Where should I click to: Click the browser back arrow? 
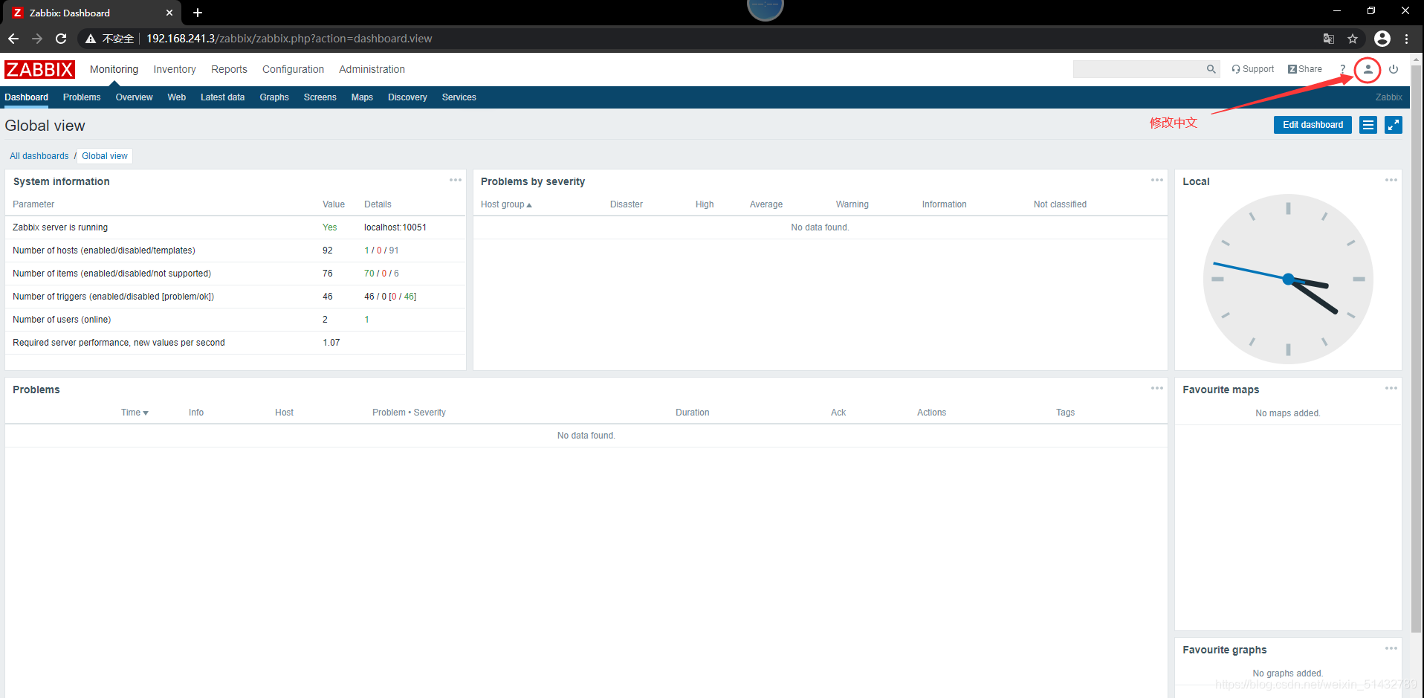13,39
